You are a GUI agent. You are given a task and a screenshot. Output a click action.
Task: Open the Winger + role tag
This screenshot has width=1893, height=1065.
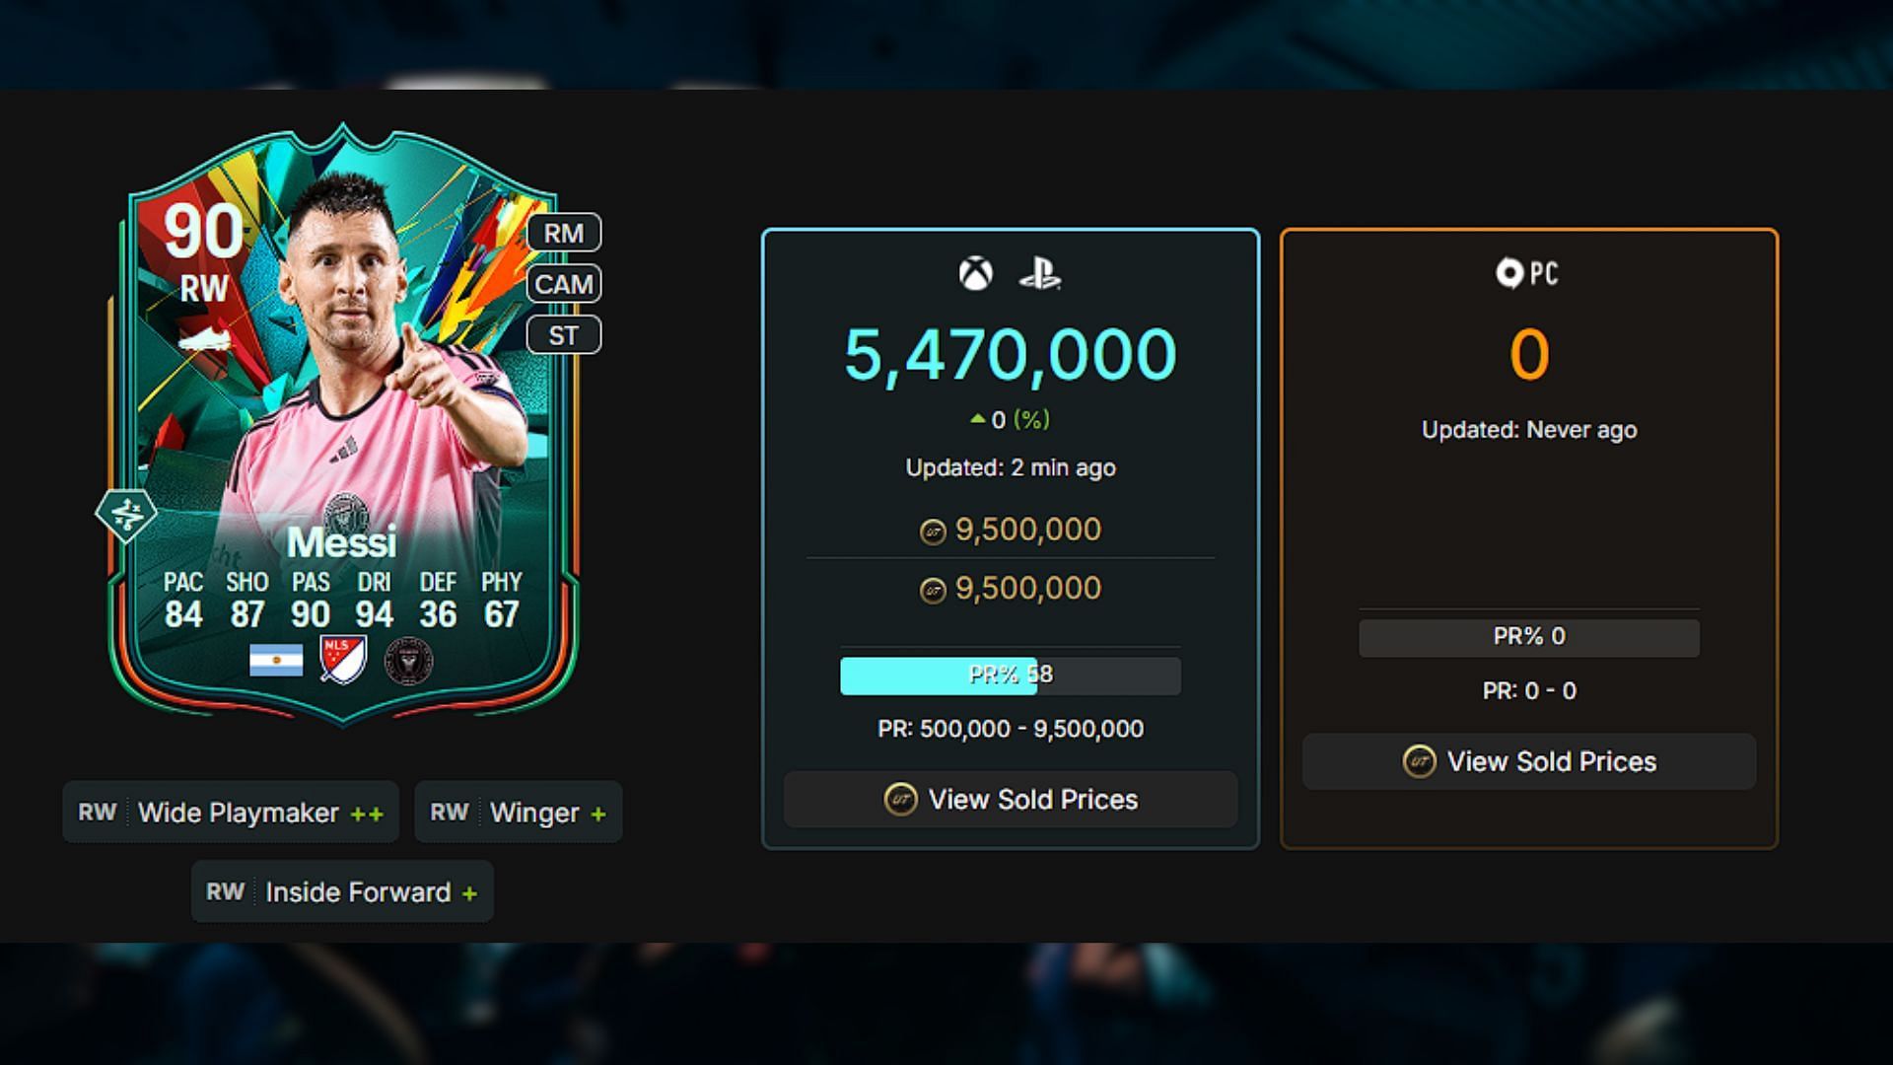point(519,813)
